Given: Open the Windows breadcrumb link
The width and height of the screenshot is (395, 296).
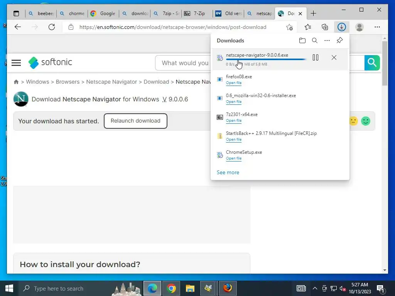Looking at the screenshot, I should 37,82.
